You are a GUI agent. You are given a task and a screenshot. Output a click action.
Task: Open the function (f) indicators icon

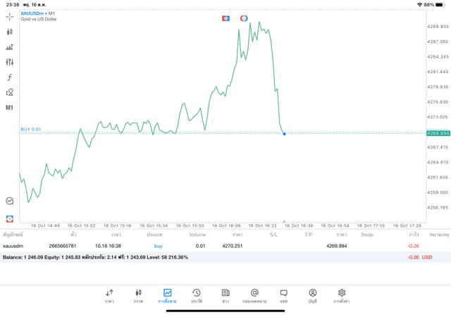pyautogui.click(x=9, y=78)
